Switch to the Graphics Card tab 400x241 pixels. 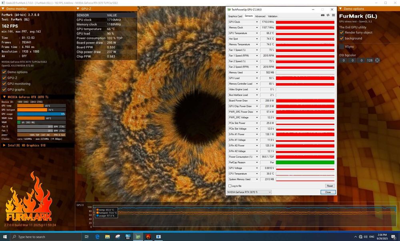point(235,16)
